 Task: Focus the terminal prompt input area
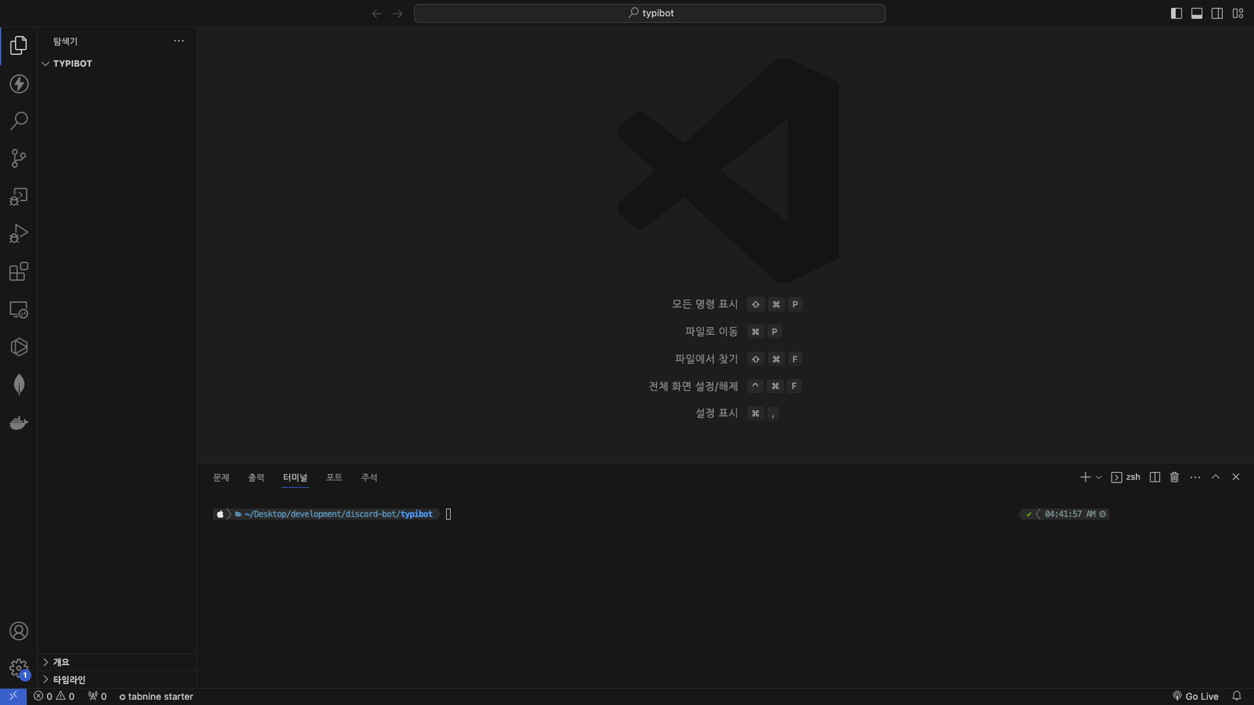(449, 514)
